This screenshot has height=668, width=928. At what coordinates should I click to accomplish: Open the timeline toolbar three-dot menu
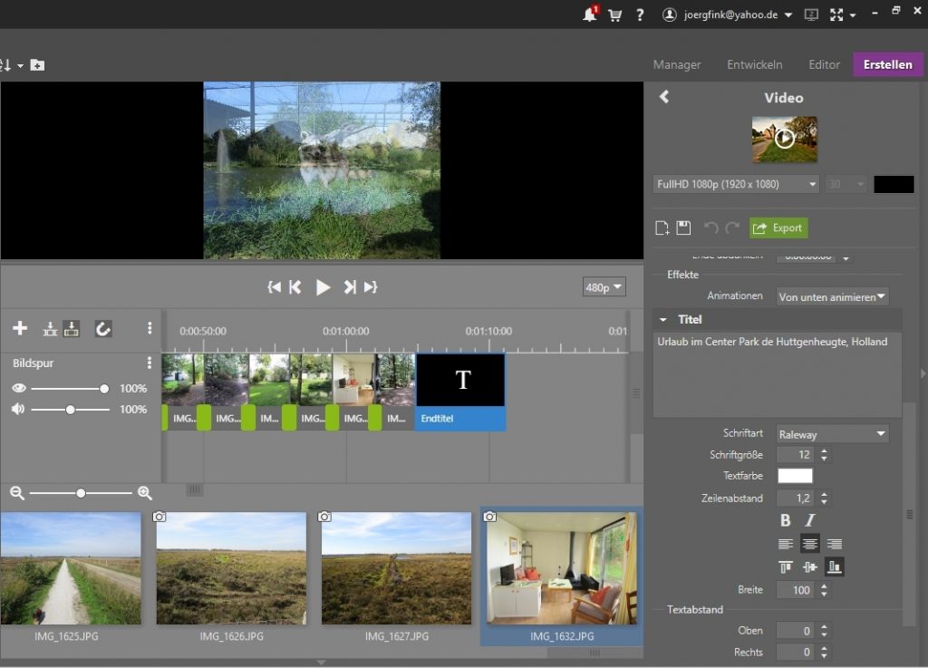[150, 328]
